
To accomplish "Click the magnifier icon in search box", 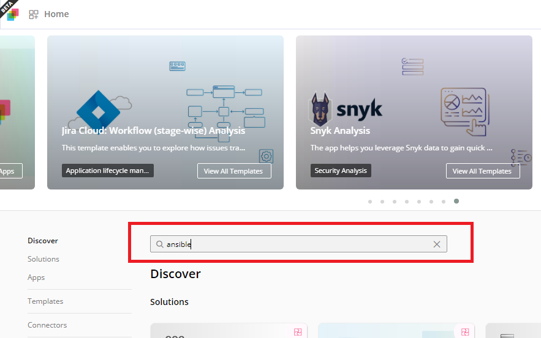I will (x=159, y=244).
